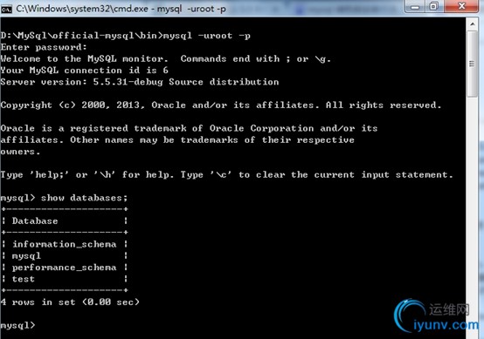Click the Copyright 2000, 2013 Oracle line
Image resolution: width=484 pixels, height=339 pixels.
(x=221, y=105)
